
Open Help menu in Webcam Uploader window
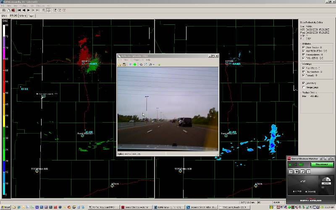point(148,60)
